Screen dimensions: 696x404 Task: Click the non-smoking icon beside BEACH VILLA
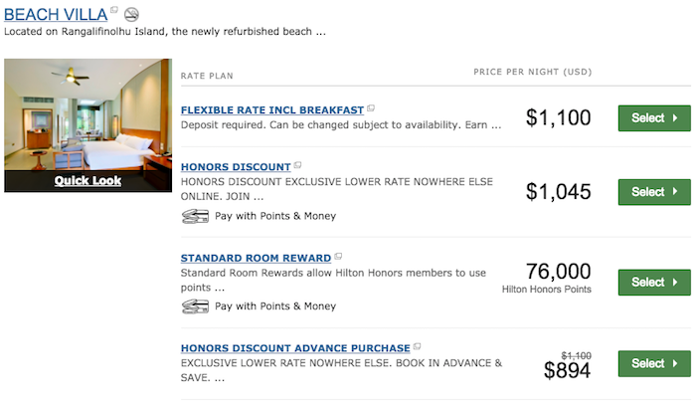(131, 15)
